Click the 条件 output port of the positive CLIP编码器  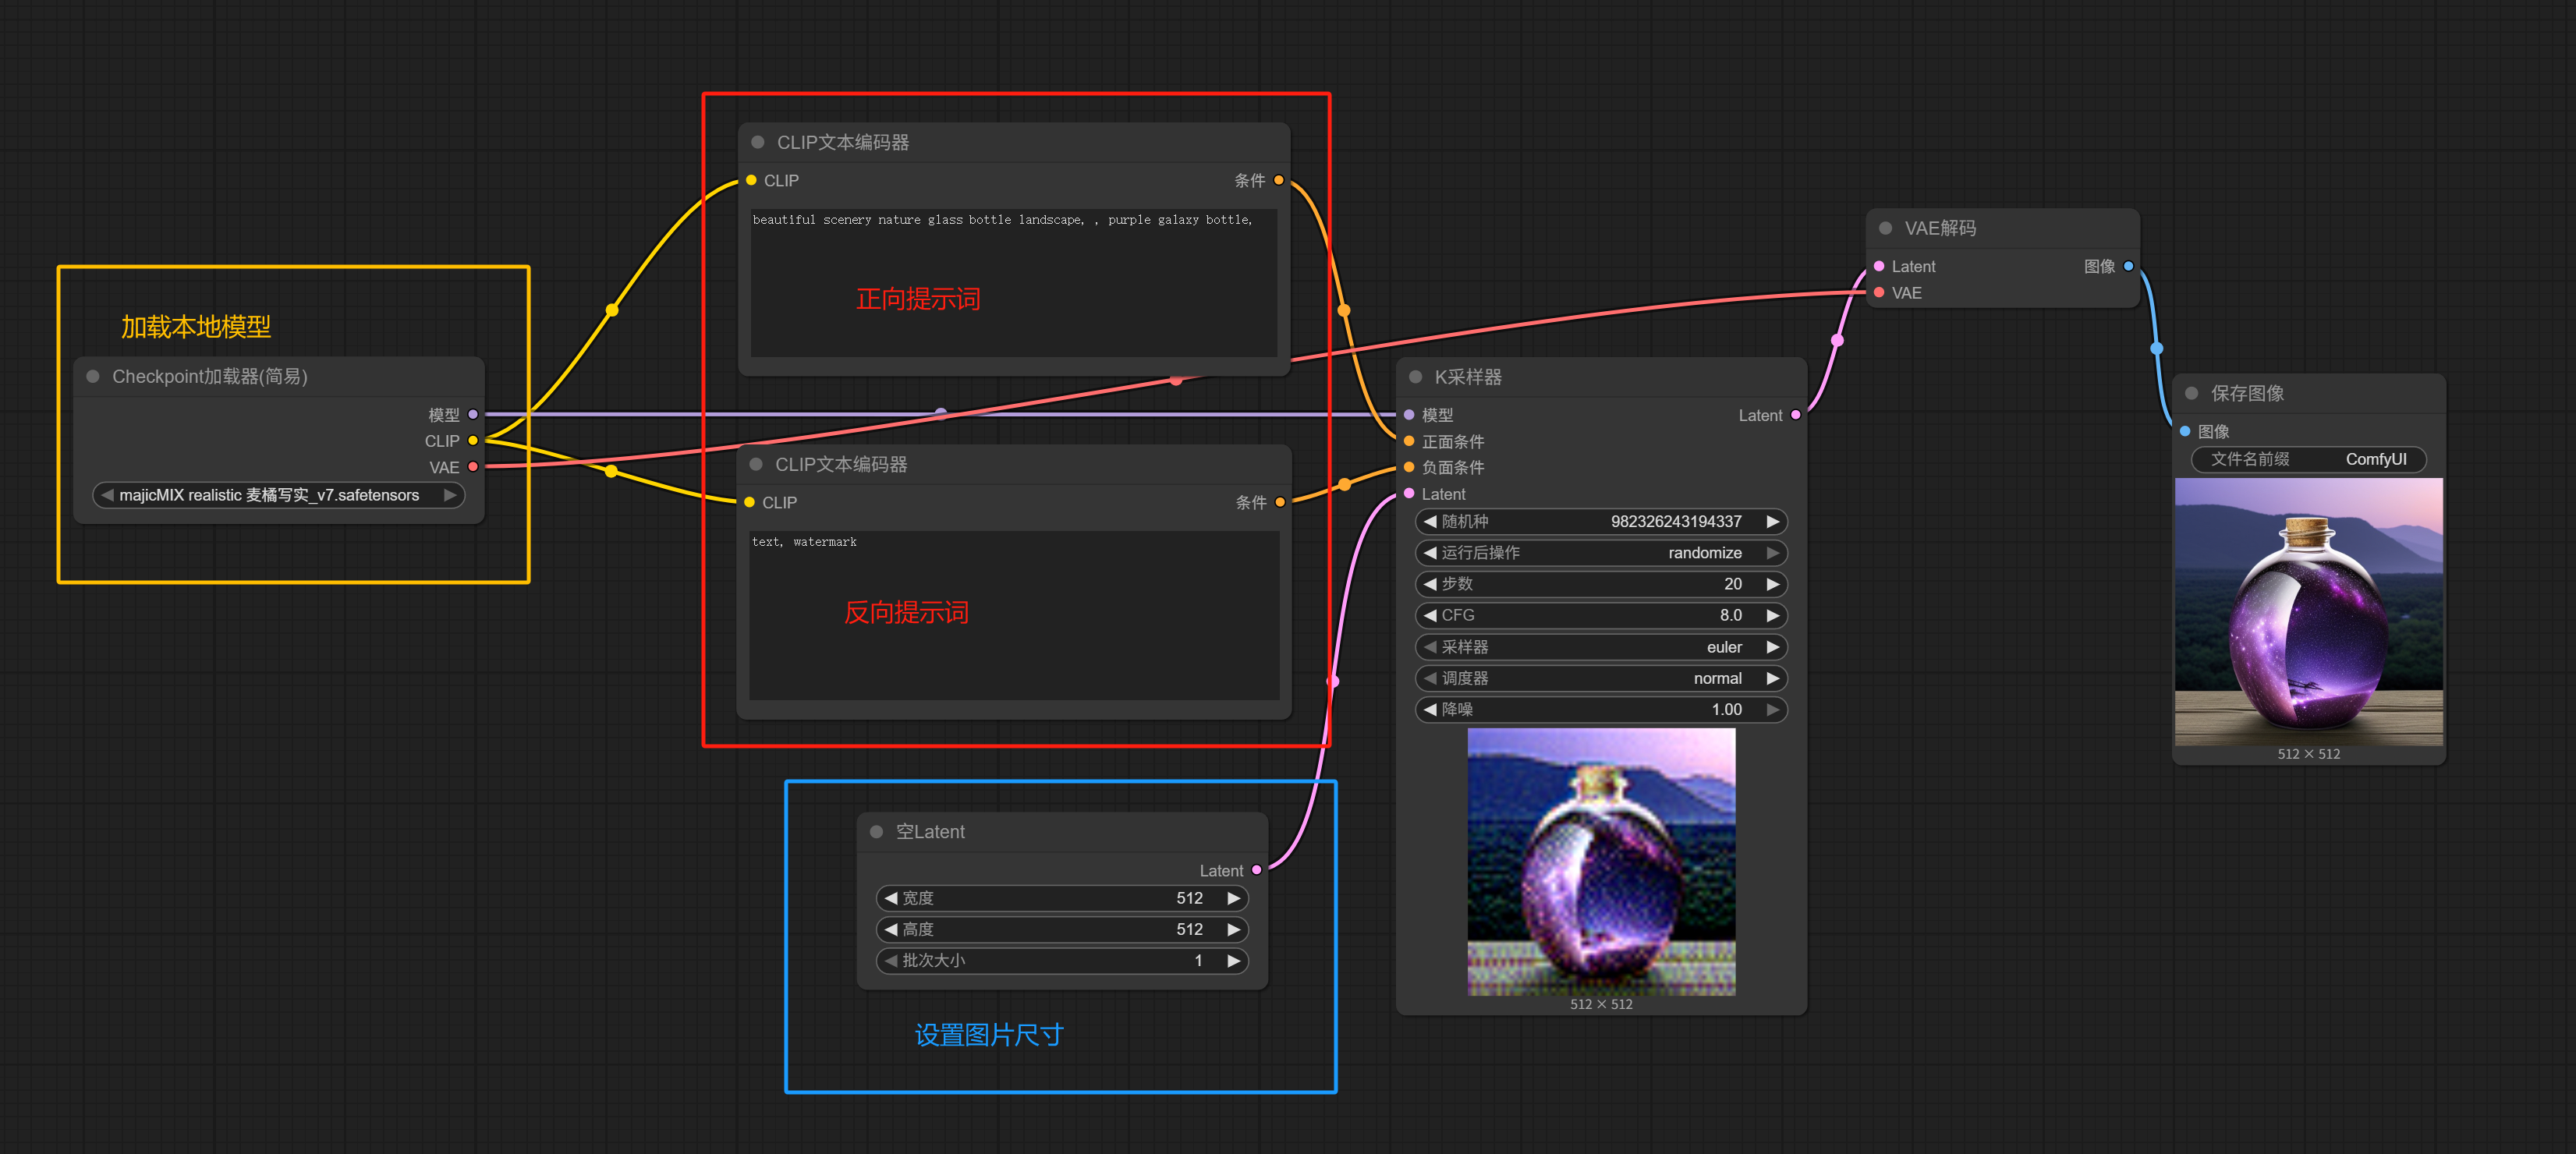point(1279,180)
